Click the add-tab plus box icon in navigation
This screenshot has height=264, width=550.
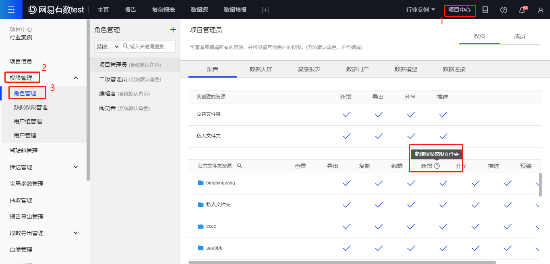point(265,10)
